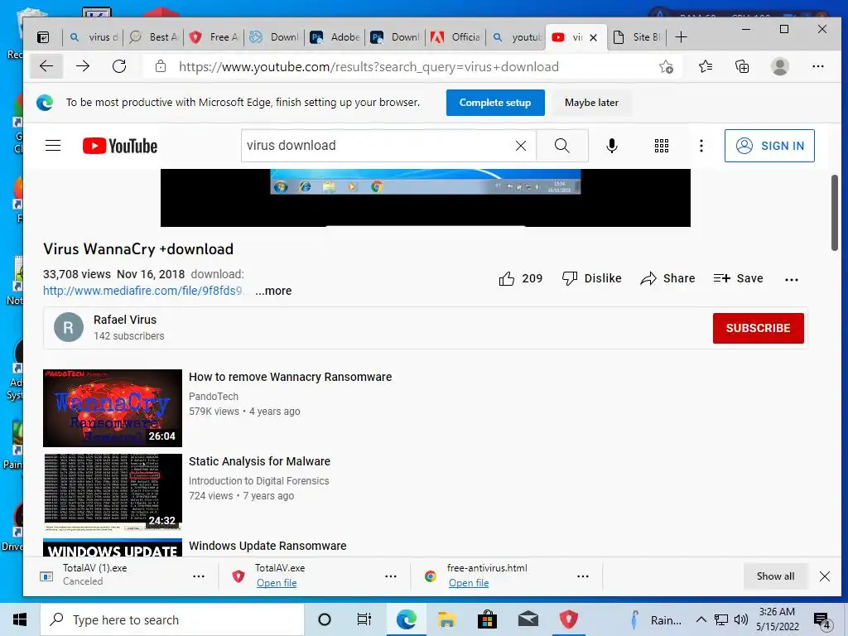Reload the page with refresh icon

point(119,66)
